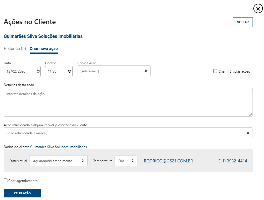Open the related property dropdown

click(128, 133)
